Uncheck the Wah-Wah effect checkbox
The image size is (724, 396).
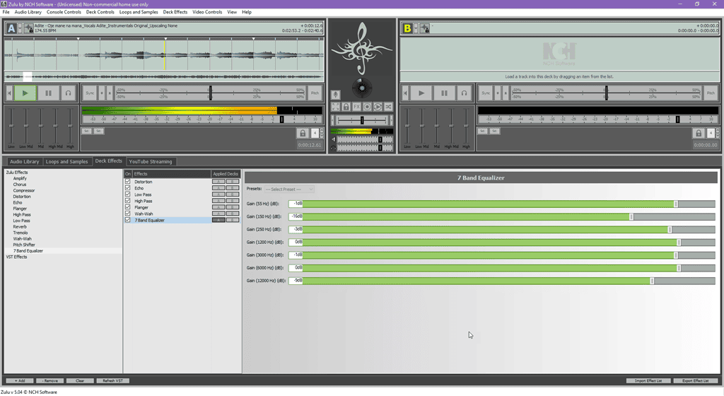[x=128, y=214]
